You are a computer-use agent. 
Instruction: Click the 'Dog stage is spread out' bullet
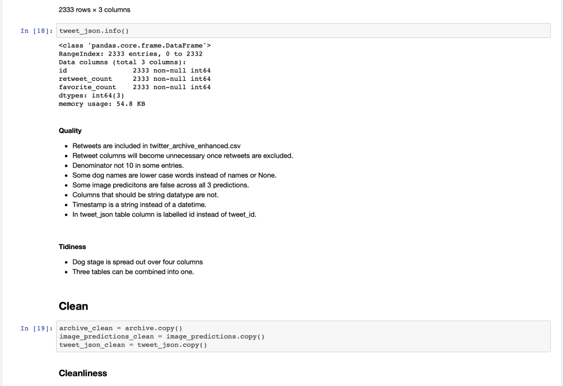pos(137,262)
